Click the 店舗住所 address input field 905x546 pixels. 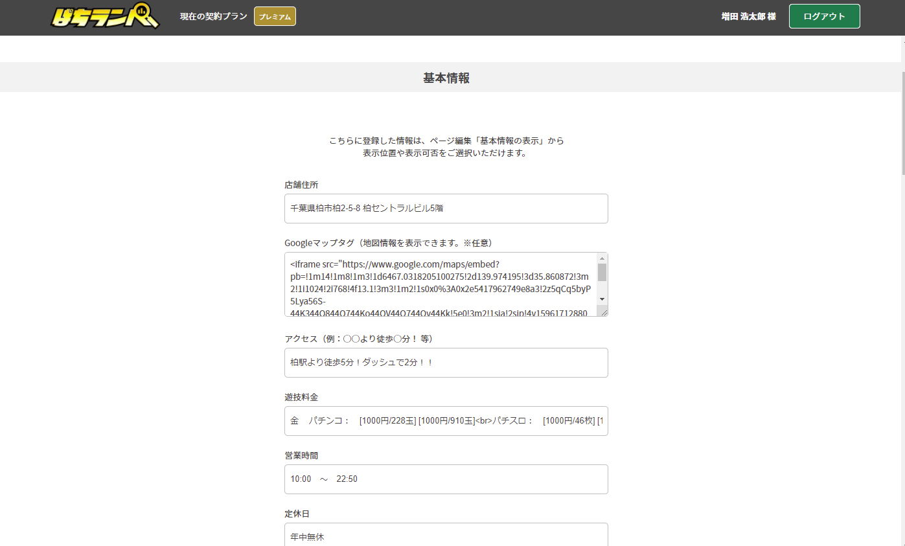(446, 209)
